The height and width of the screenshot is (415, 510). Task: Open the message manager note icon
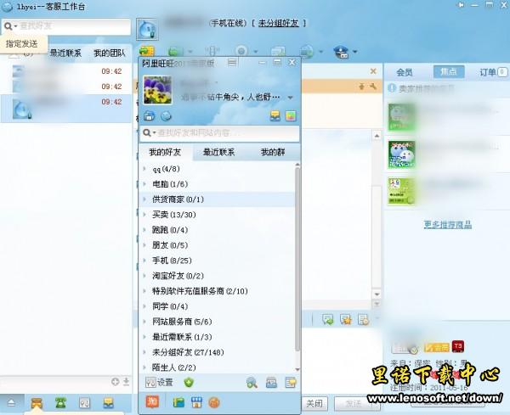click(291, 383)
